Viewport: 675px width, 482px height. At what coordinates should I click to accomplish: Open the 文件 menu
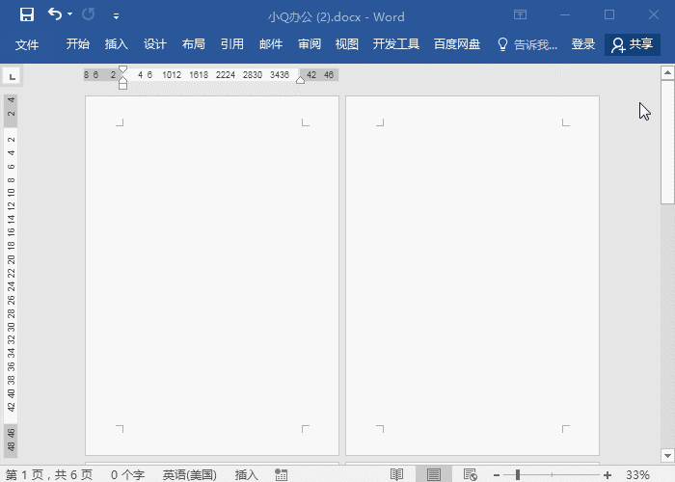pyautogui.click(x=27, y=44)
